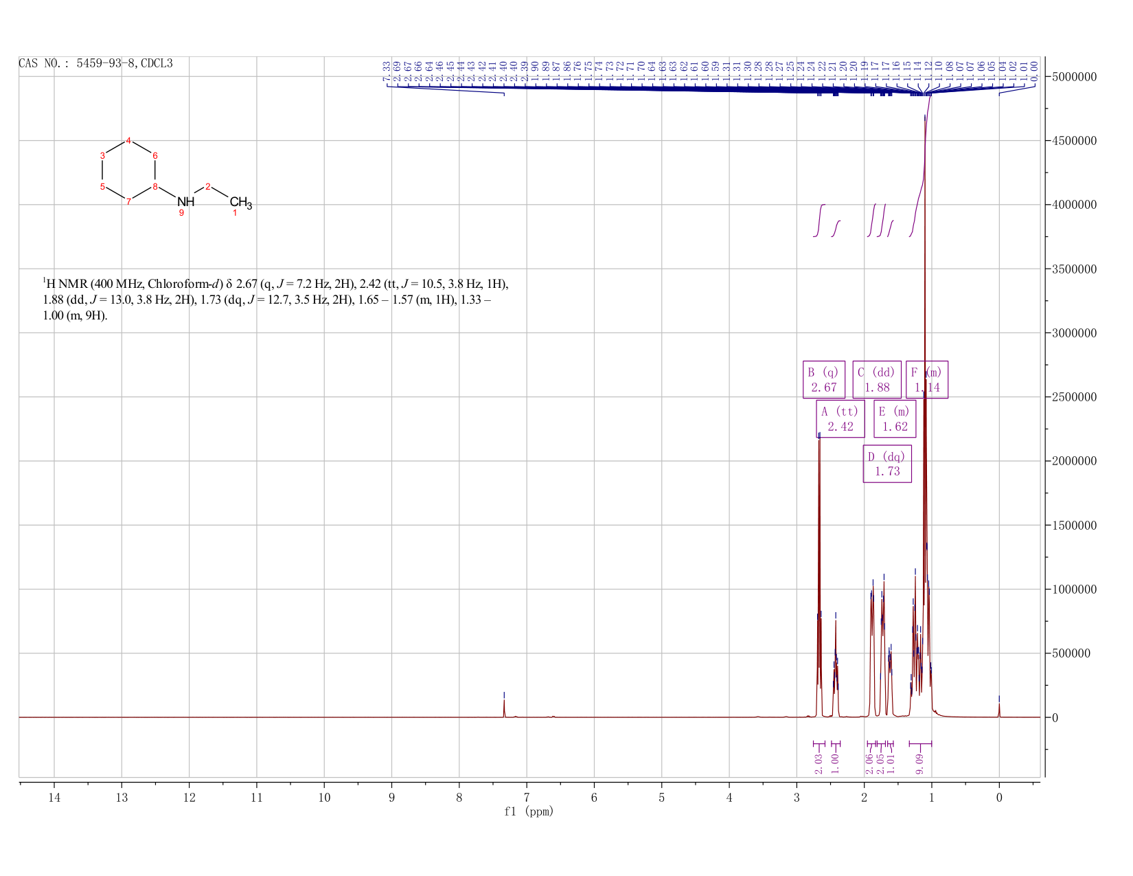Click the TMS peak at 0 ppm
Image resolution: width=1133 pixels, height=876 pixels.
(x=999, y=708)
